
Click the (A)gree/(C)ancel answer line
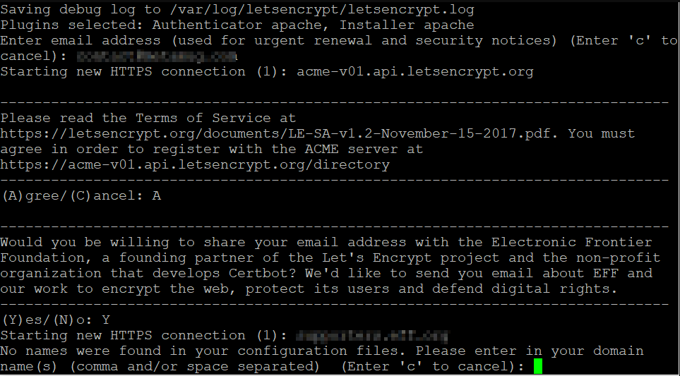[81, 195]
